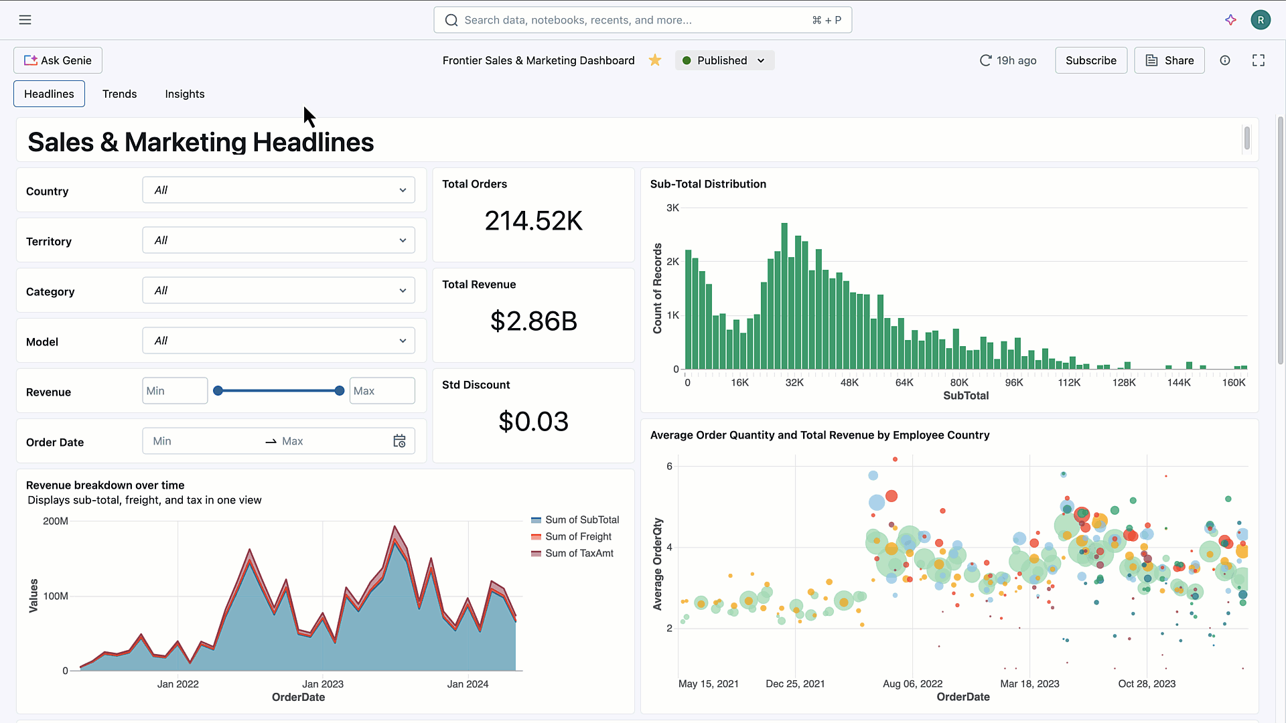Expand the Country filter dropdown
1286x723 pixels.
279,190
